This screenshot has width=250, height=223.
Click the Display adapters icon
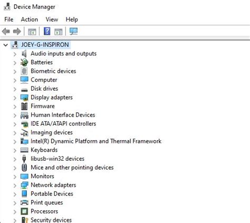pos(24,98)
